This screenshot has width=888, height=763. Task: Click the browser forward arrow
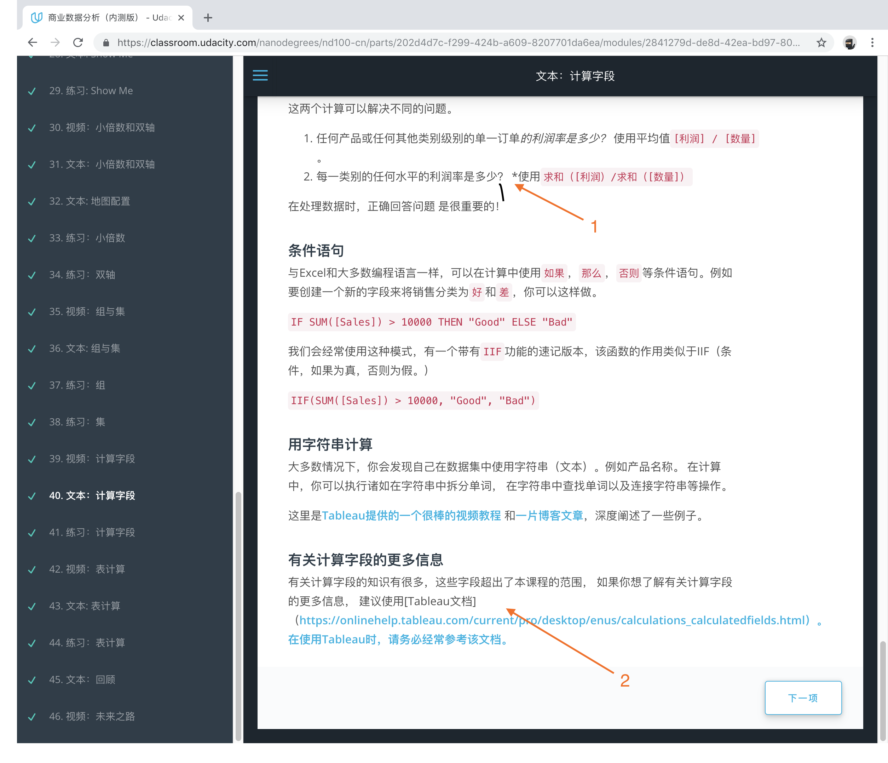click(55, 42)
